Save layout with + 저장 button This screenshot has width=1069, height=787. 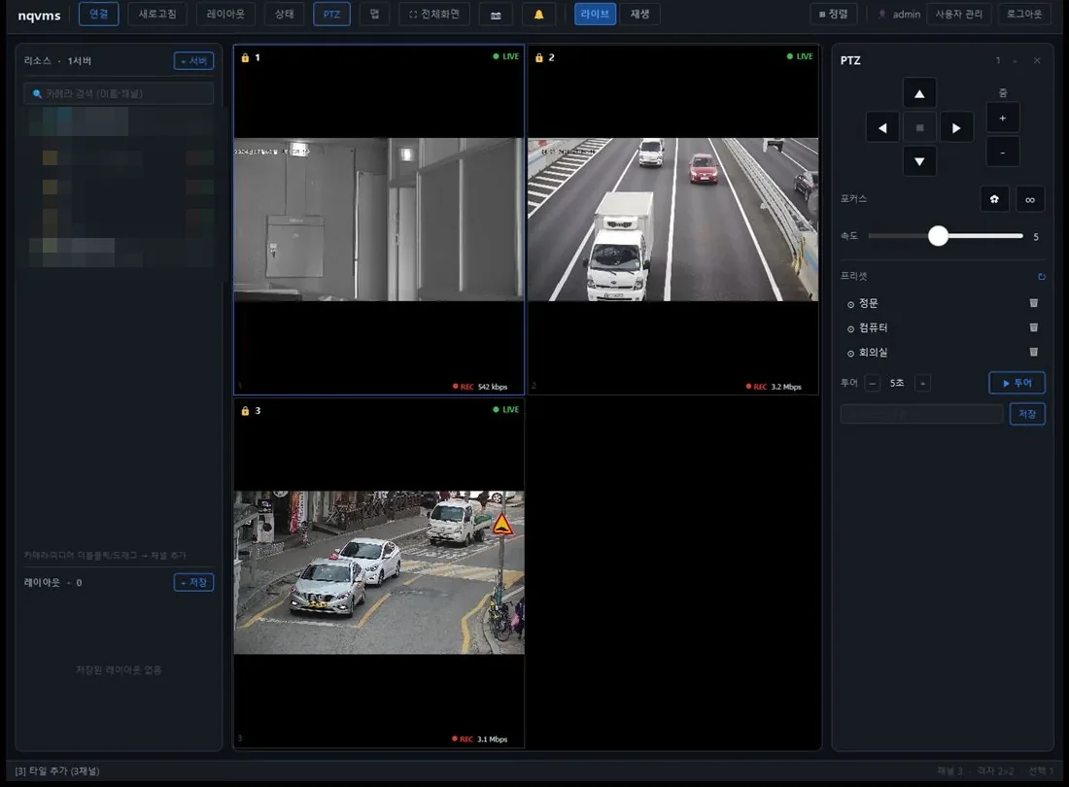pos(193,583)
